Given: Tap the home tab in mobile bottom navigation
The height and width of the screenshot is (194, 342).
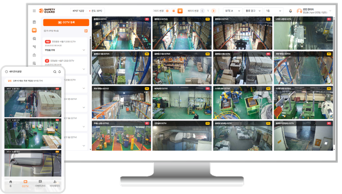Looking at the screenshot, I should coord(11,184).
